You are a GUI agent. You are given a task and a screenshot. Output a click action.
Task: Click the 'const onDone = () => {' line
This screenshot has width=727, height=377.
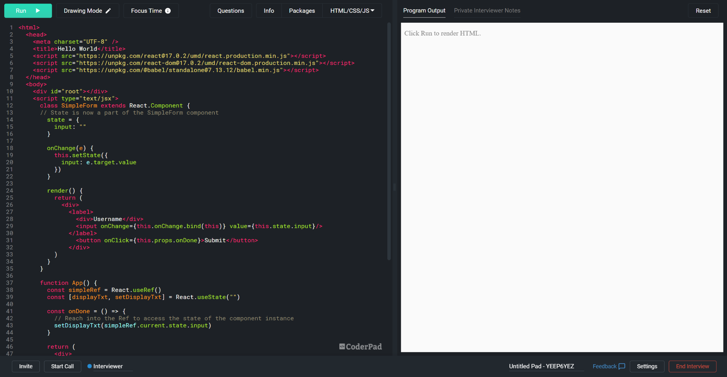tap(86, 311)
